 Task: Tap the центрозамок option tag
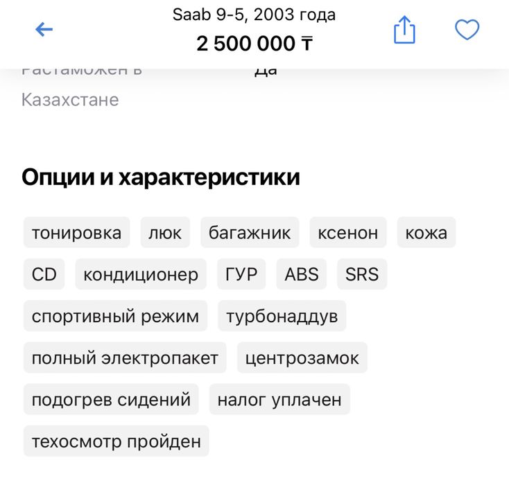tap(302, 358)
